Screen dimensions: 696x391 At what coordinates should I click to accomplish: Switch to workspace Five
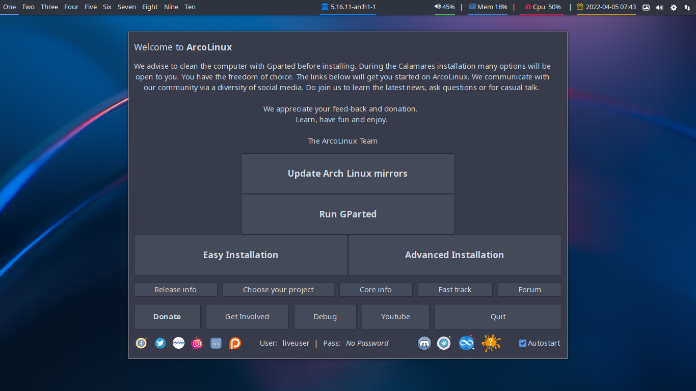tap(91, 7)
